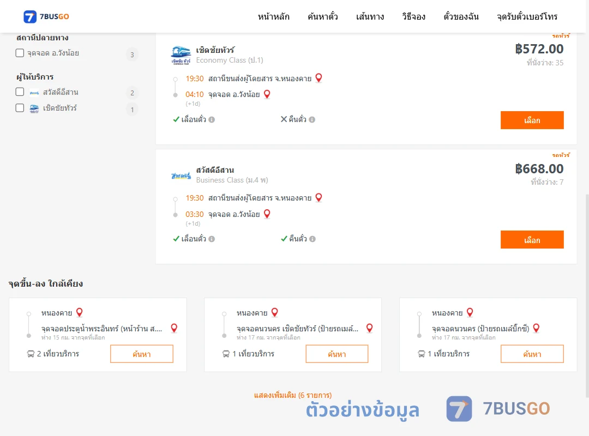Show more nearby stops via แสดงเพิ่มเติม (6 รายการ)
This screenshot has height=436, width=589.
(x=293, y=395)
